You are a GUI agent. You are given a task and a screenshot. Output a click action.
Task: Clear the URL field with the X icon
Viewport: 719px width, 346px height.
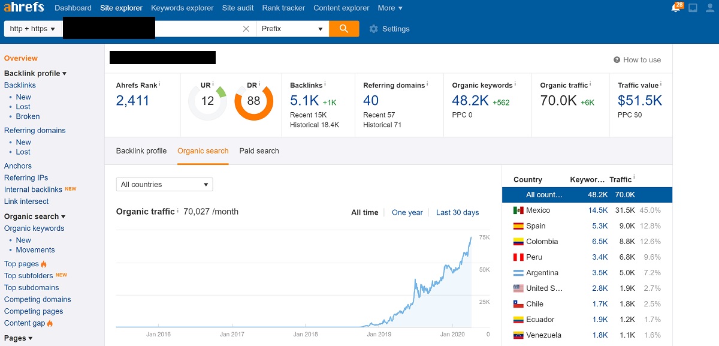coord(246,29)
